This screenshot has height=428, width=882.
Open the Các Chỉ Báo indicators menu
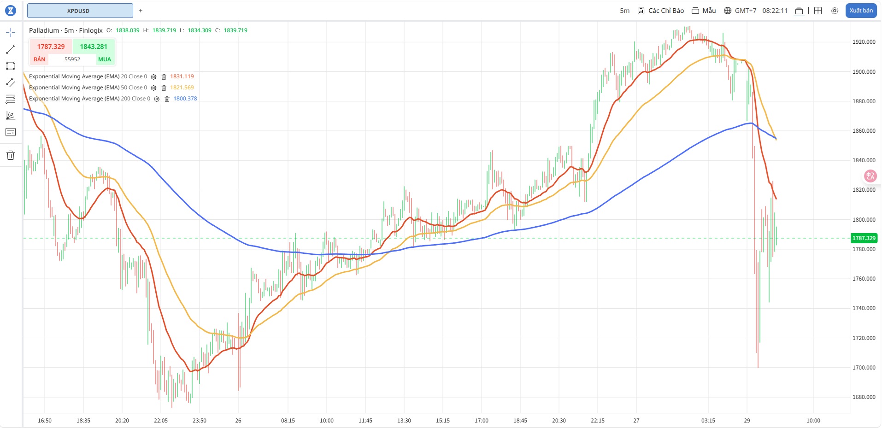point(661,11)
